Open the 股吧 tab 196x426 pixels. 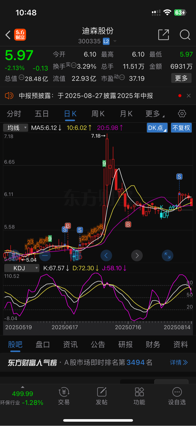click(15, 345)
